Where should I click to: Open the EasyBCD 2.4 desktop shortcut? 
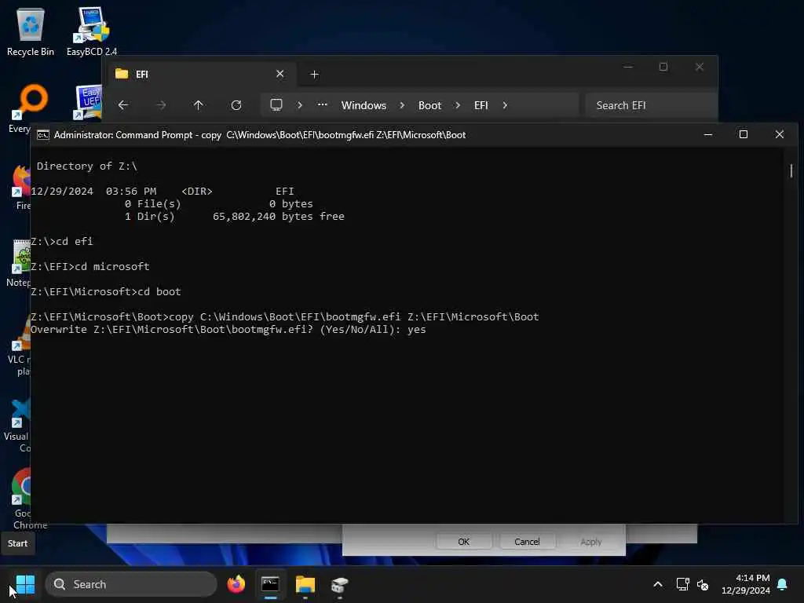(x=91, y=31)
